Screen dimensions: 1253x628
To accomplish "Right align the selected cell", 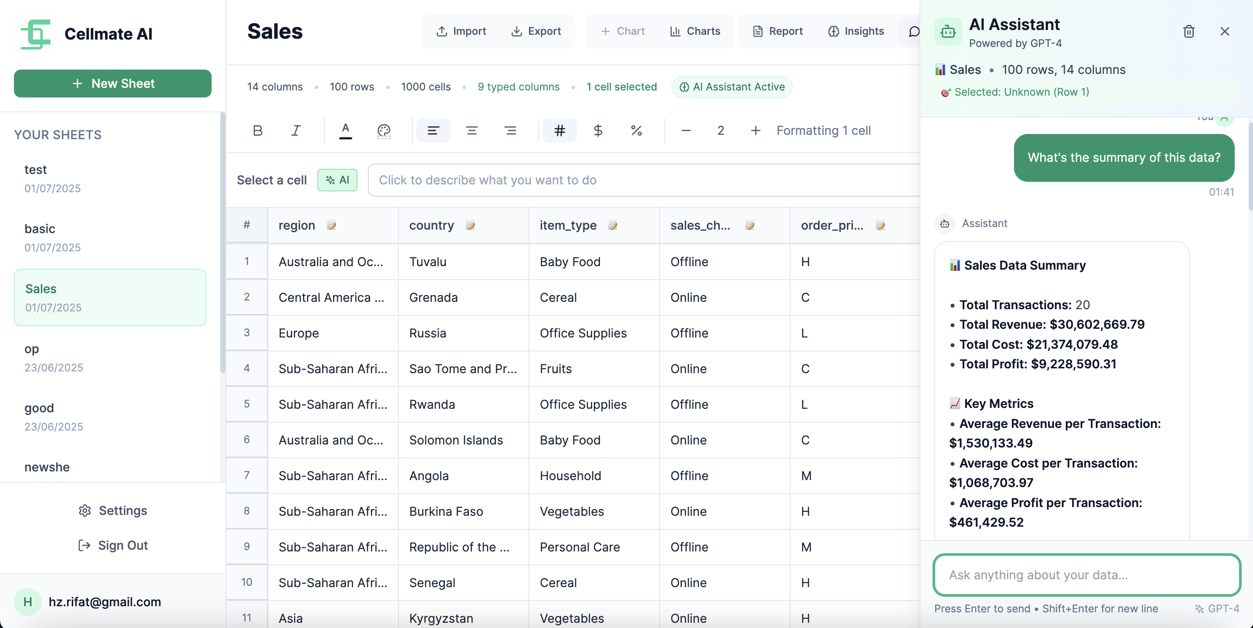I will [x=510, y=130].
